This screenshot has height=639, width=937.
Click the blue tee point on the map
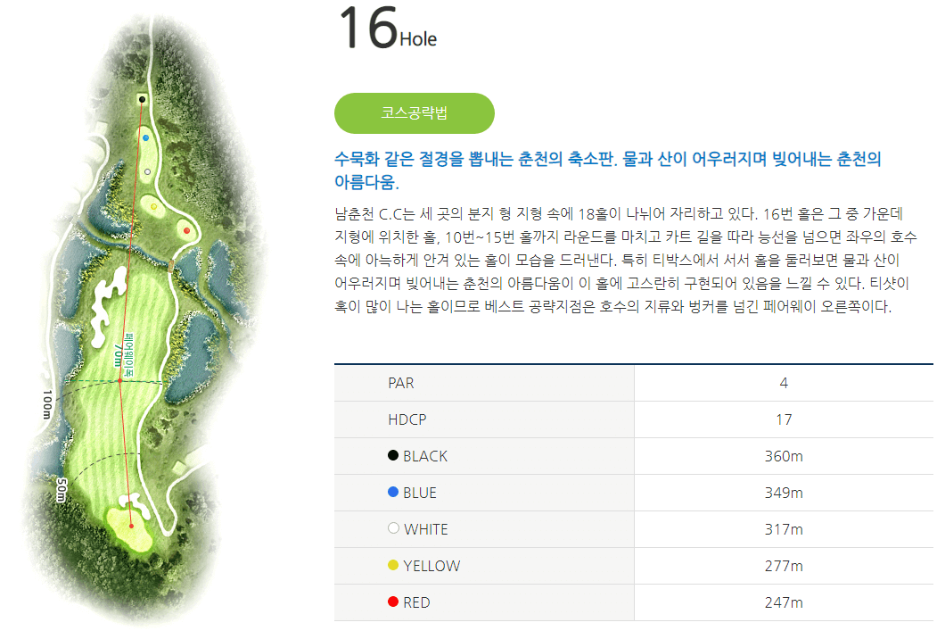(146, 137)
